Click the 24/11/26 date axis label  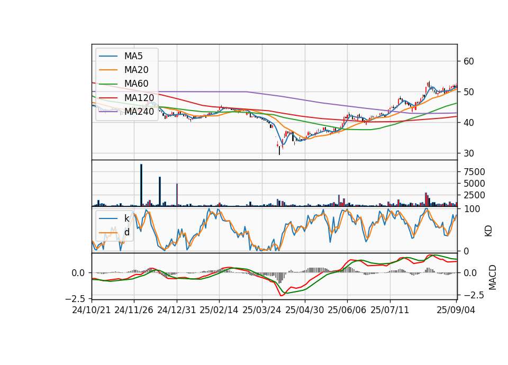134,310
